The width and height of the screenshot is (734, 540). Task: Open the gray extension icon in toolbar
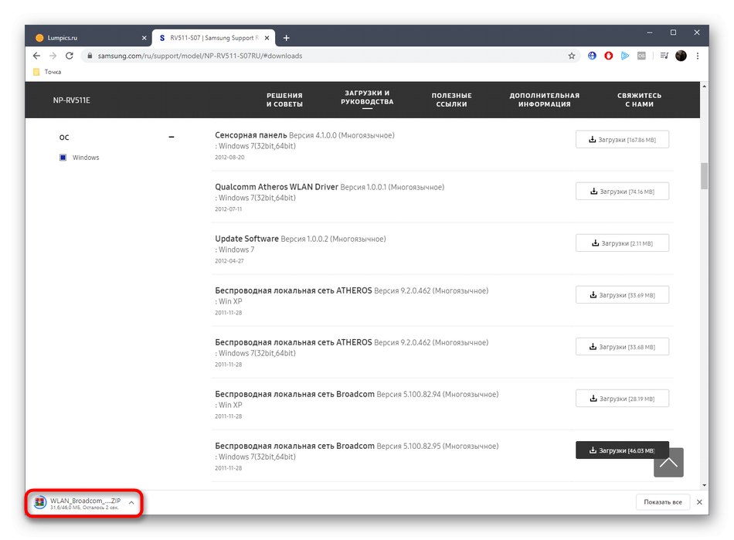(x=641, y=56)
